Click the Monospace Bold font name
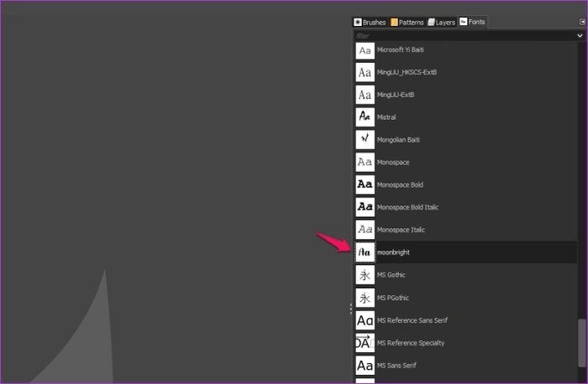Viewport: 588px width, 384px height. click(400, 184)
